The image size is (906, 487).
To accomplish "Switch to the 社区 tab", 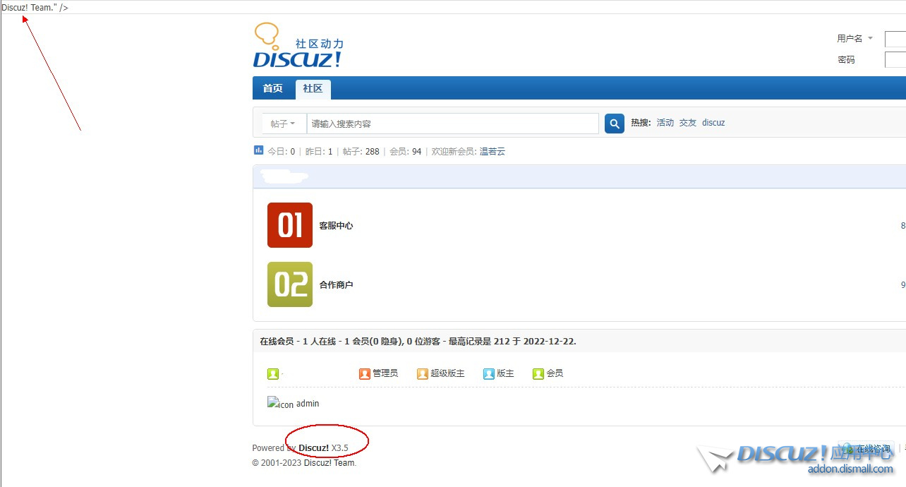I will pyautogui.click(x=312, y=88).
